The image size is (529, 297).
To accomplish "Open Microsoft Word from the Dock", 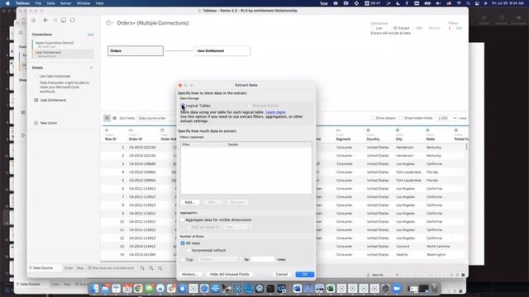I will click(x=298, y=288).
